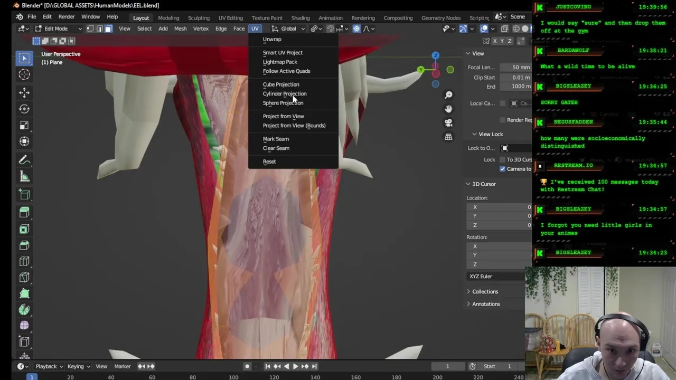Switch orthographic perspective grid icon

(x=448, y=137)
